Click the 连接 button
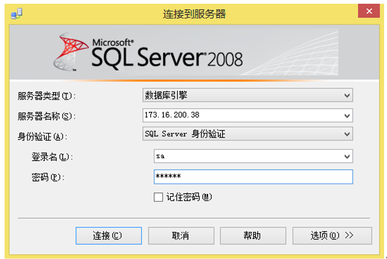Screen dimensions: 387x259 tap(109, 235)
